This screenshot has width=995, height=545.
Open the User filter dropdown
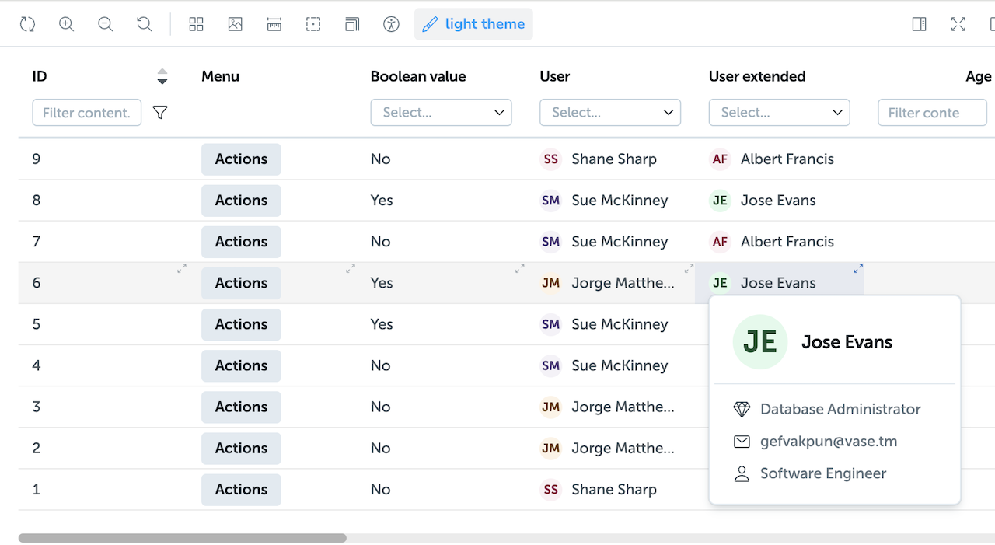point(609,113)
